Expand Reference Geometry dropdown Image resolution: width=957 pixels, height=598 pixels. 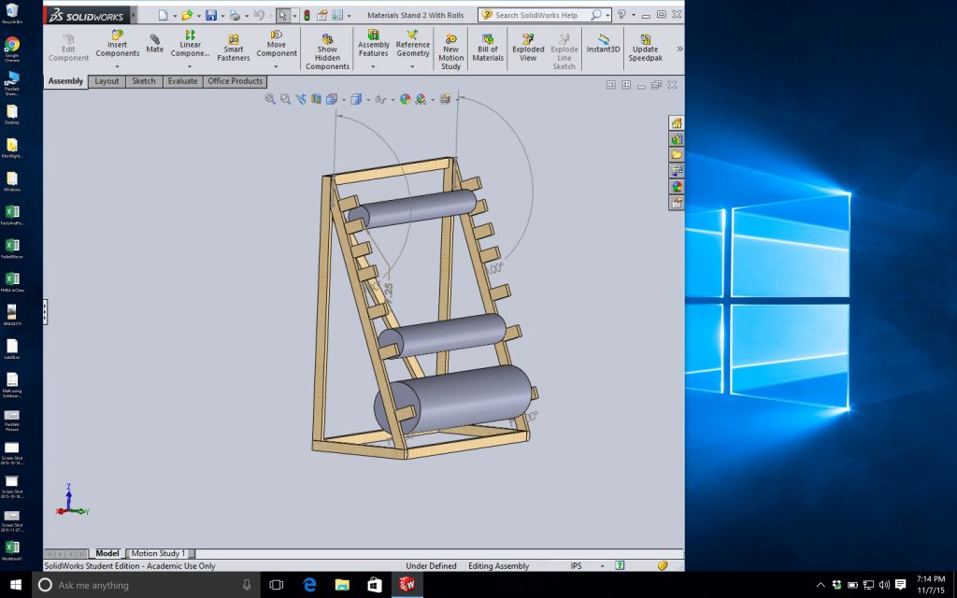point(412,67)
